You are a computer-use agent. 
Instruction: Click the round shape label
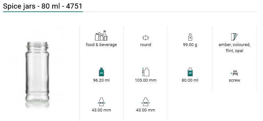tap(146, 45)
